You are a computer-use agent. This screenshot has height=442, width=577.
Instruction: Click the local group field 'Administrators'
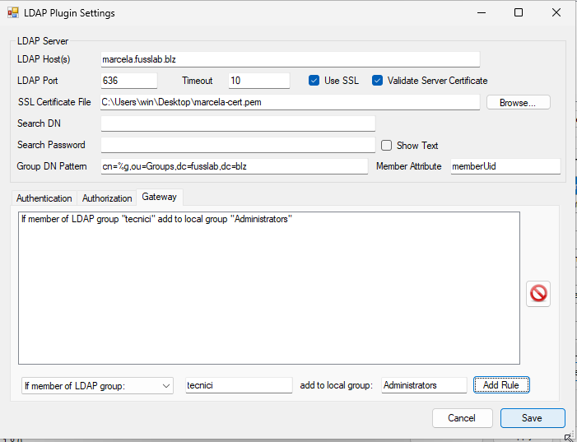point(424,385)
